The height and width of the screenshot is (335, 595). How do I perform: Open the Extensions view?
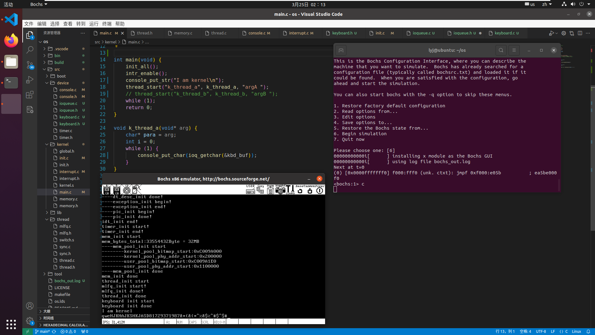coord(30,95)
